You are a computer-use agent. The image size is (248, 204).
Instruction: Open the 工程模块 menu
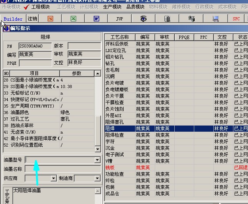point(40,7)
